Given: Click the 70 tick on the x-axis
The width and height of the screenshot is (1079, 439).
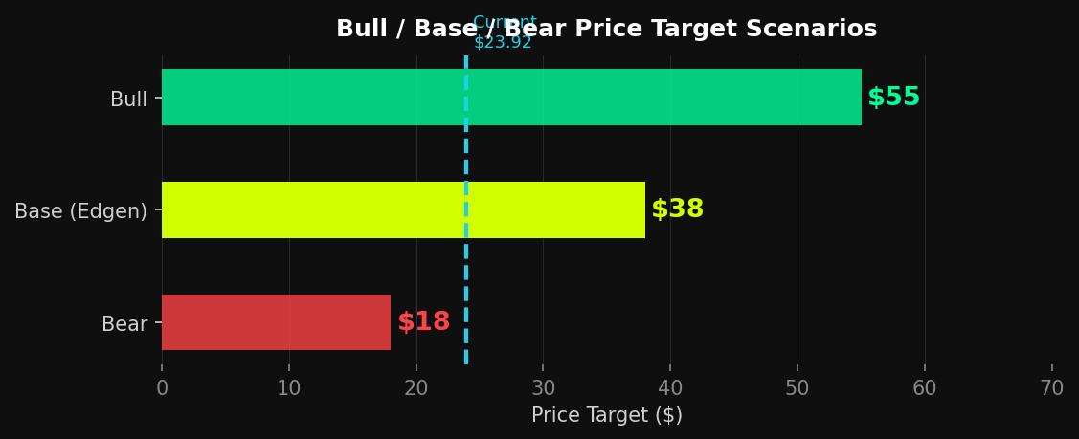Looking at the screenshot, I should 1051,388.
